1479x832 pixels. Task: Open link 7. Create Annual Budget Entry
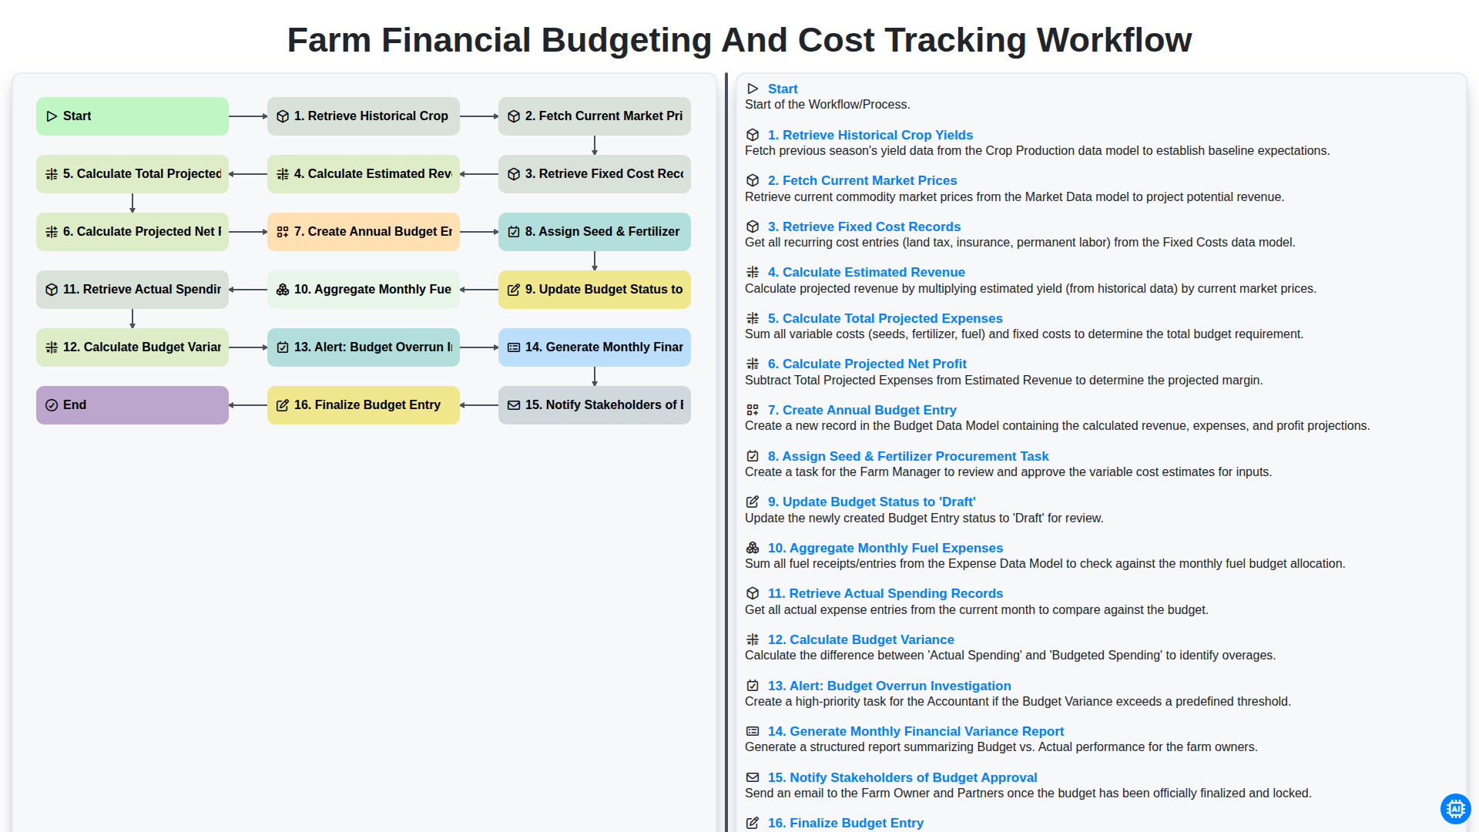[x=862, y=410]
